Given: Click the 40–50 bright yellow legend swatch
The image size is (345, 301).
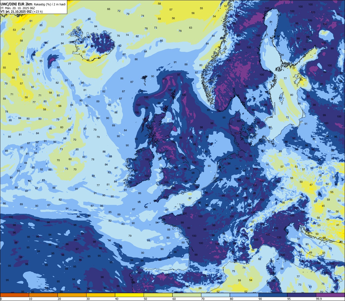Looking at the screenshot, I should coord(129,295).
